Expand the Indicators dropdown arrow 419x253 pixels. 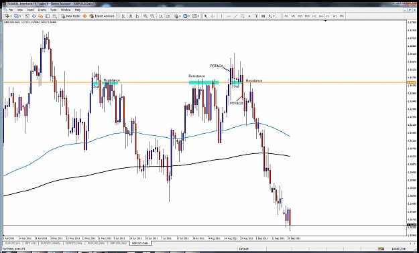click(180, 16)
